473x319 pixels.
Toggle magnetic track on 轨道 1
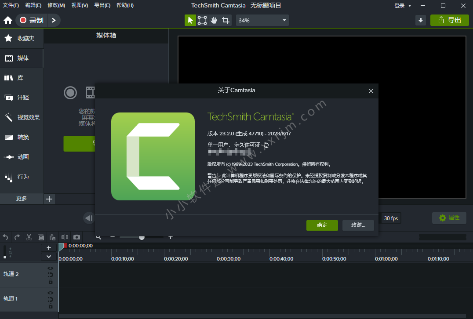[51, 299]
